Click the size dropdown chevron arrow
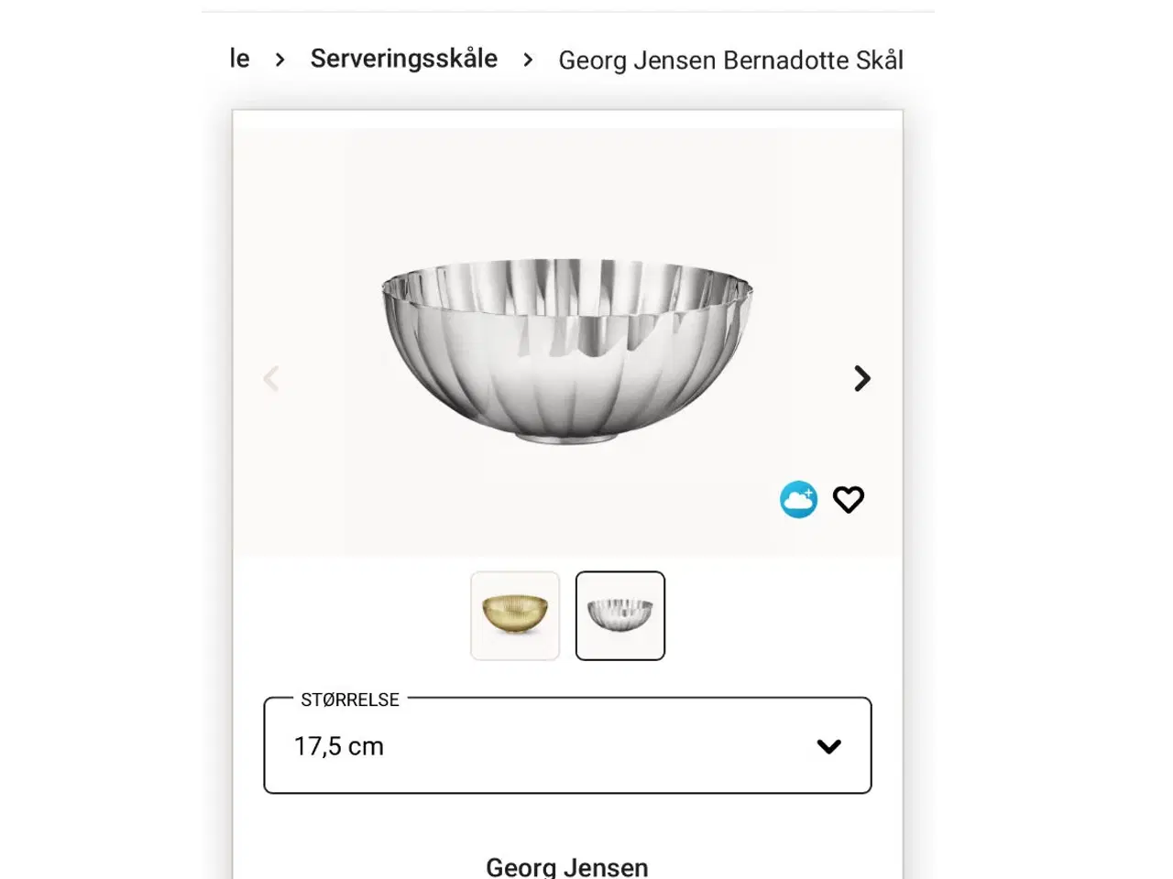Viewport: 1173px width, 879px height. click(x=829, y=745)
